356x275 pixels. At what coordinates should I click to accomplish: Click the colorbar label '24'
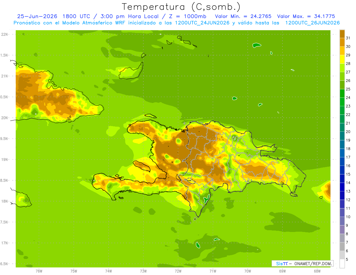(348, 98)
